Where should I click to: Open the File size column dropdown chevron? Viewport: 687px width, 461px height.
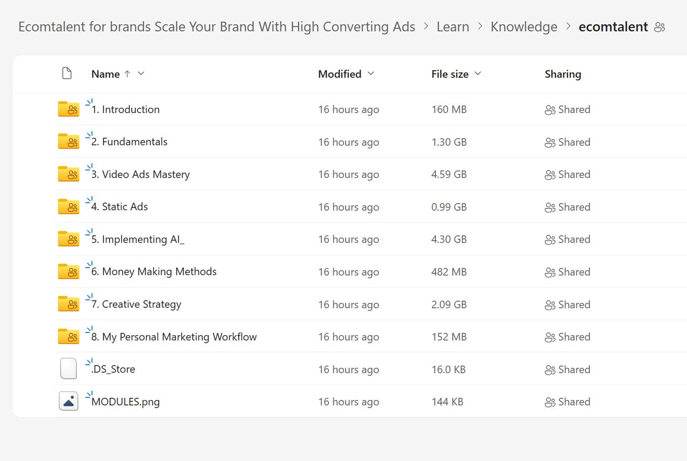478,74
